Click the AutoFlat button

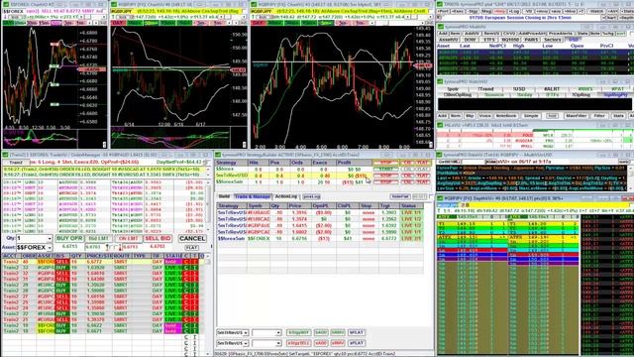click(400, 196)
